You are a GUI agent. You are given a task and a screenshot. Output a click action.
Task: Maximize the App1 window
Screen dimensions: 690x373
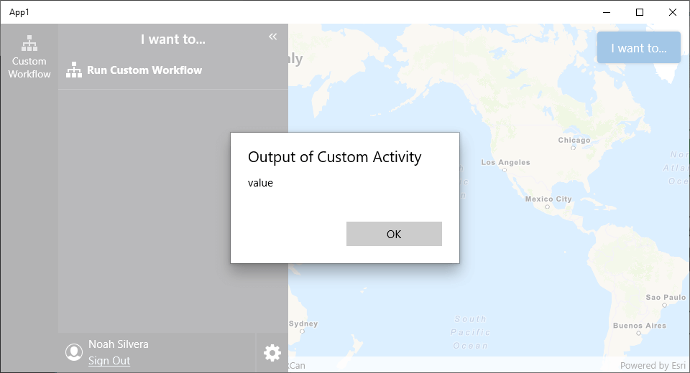pyautogui.click(x=640, y=11)
